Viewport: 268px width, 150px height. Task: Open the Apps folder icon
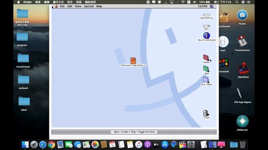(206, 69)
